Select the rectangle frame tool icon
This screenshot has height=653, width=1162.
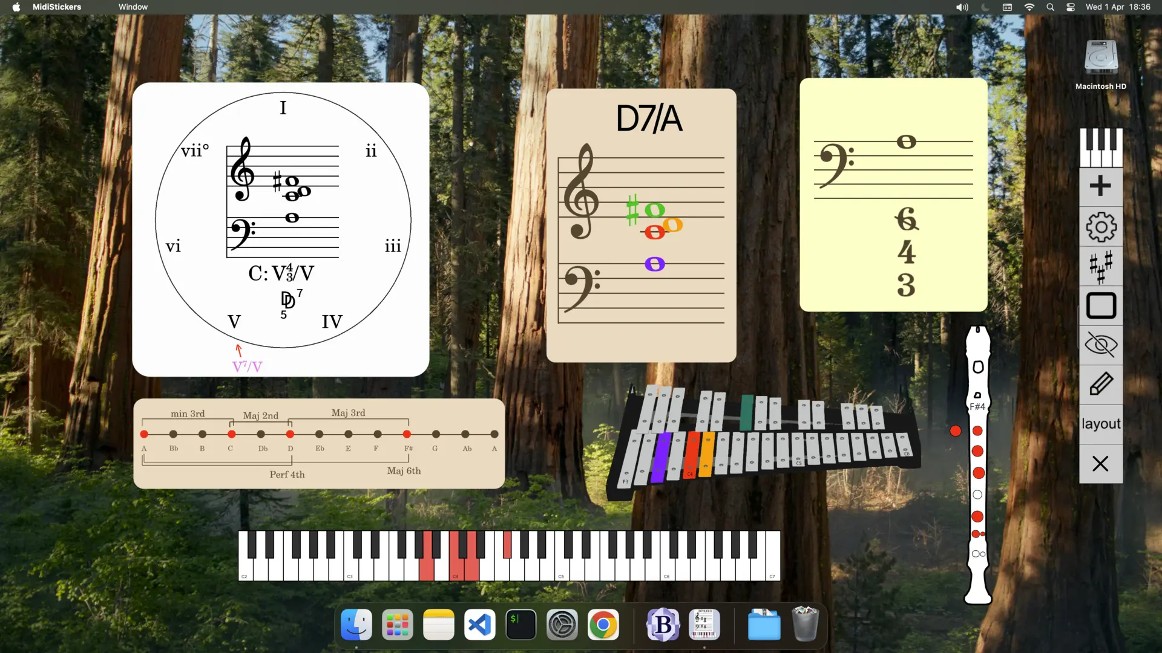pos(1100,306)
